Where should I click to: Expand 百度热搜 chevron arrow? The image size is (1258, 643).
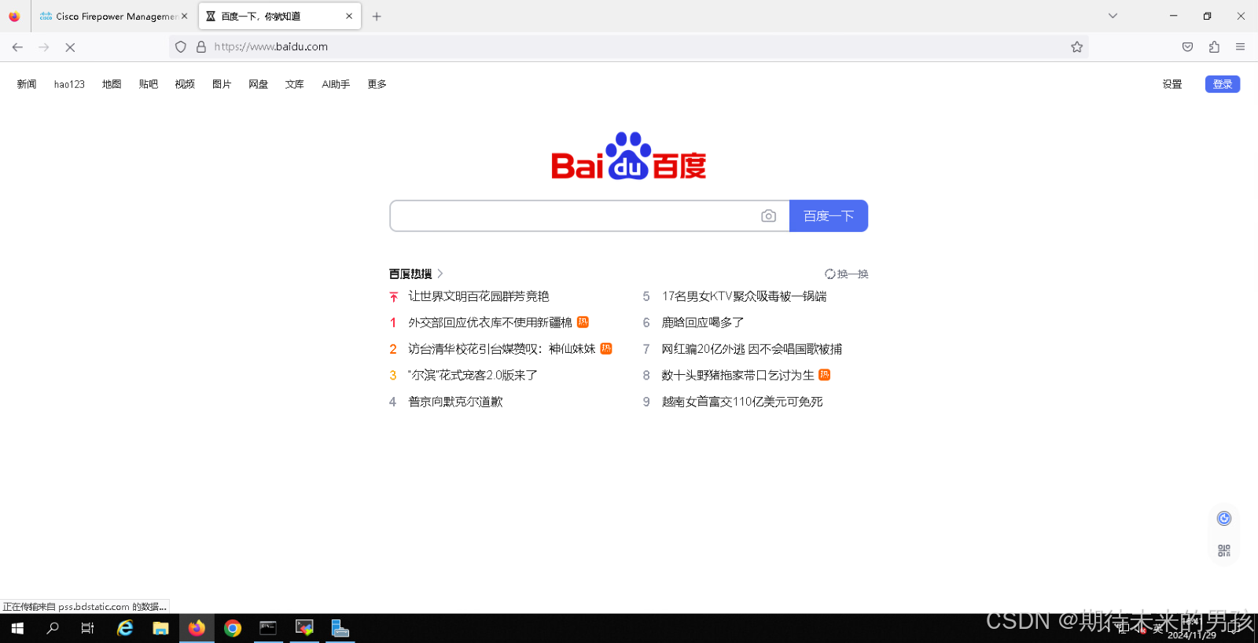tap(440, 274)
